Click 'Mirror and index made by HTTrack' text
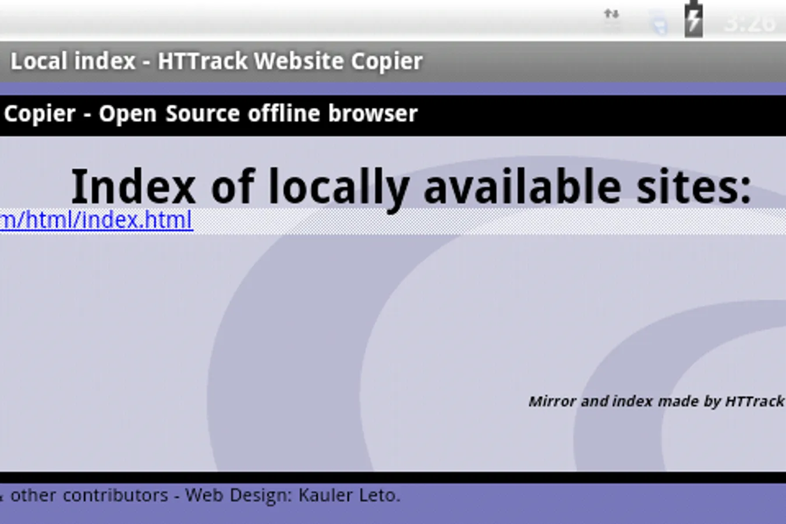Screen dimensions: 786x524 tap(657, 401)
